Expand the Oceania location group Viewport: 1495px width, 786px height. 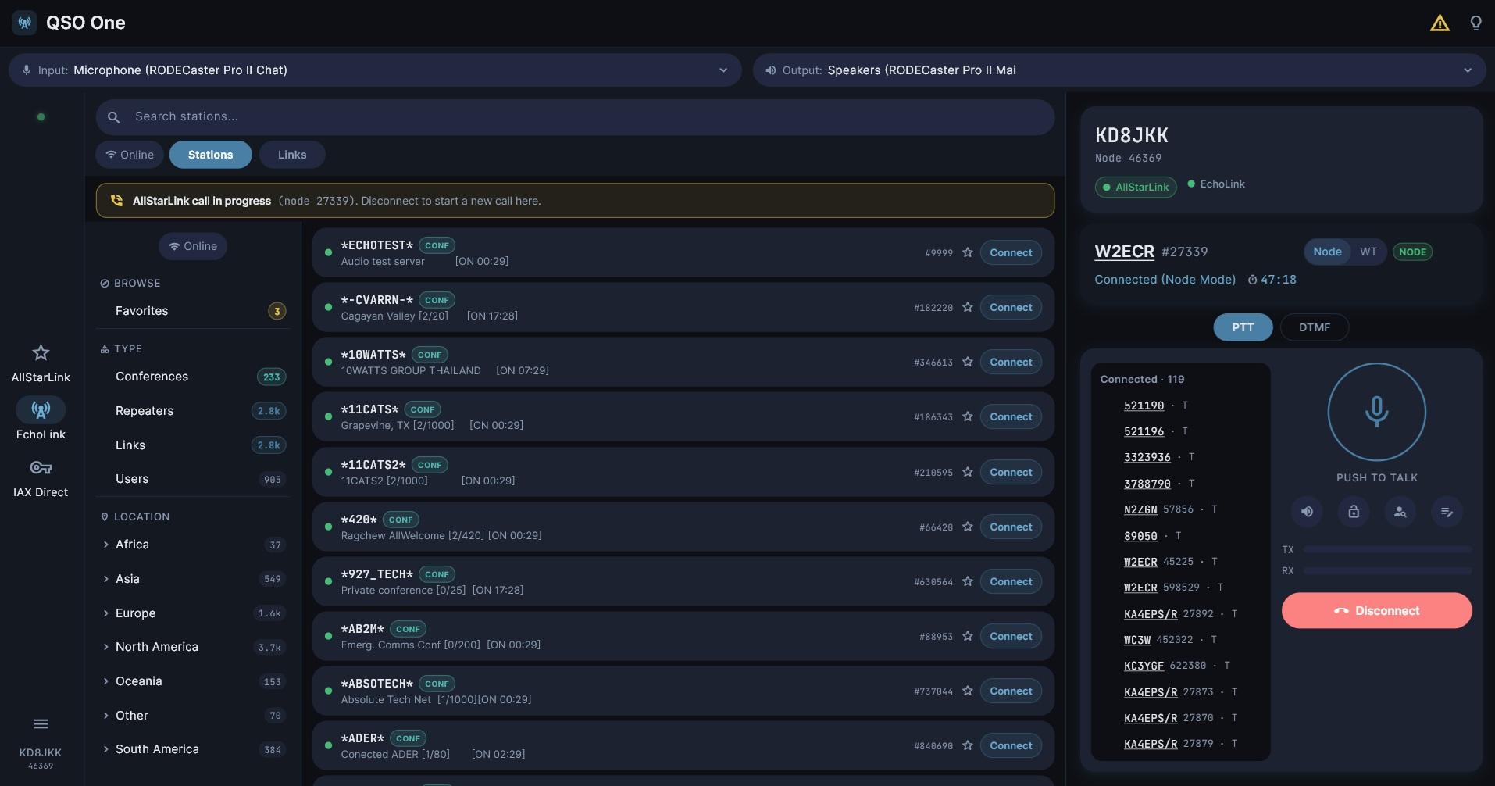(193, 681)
